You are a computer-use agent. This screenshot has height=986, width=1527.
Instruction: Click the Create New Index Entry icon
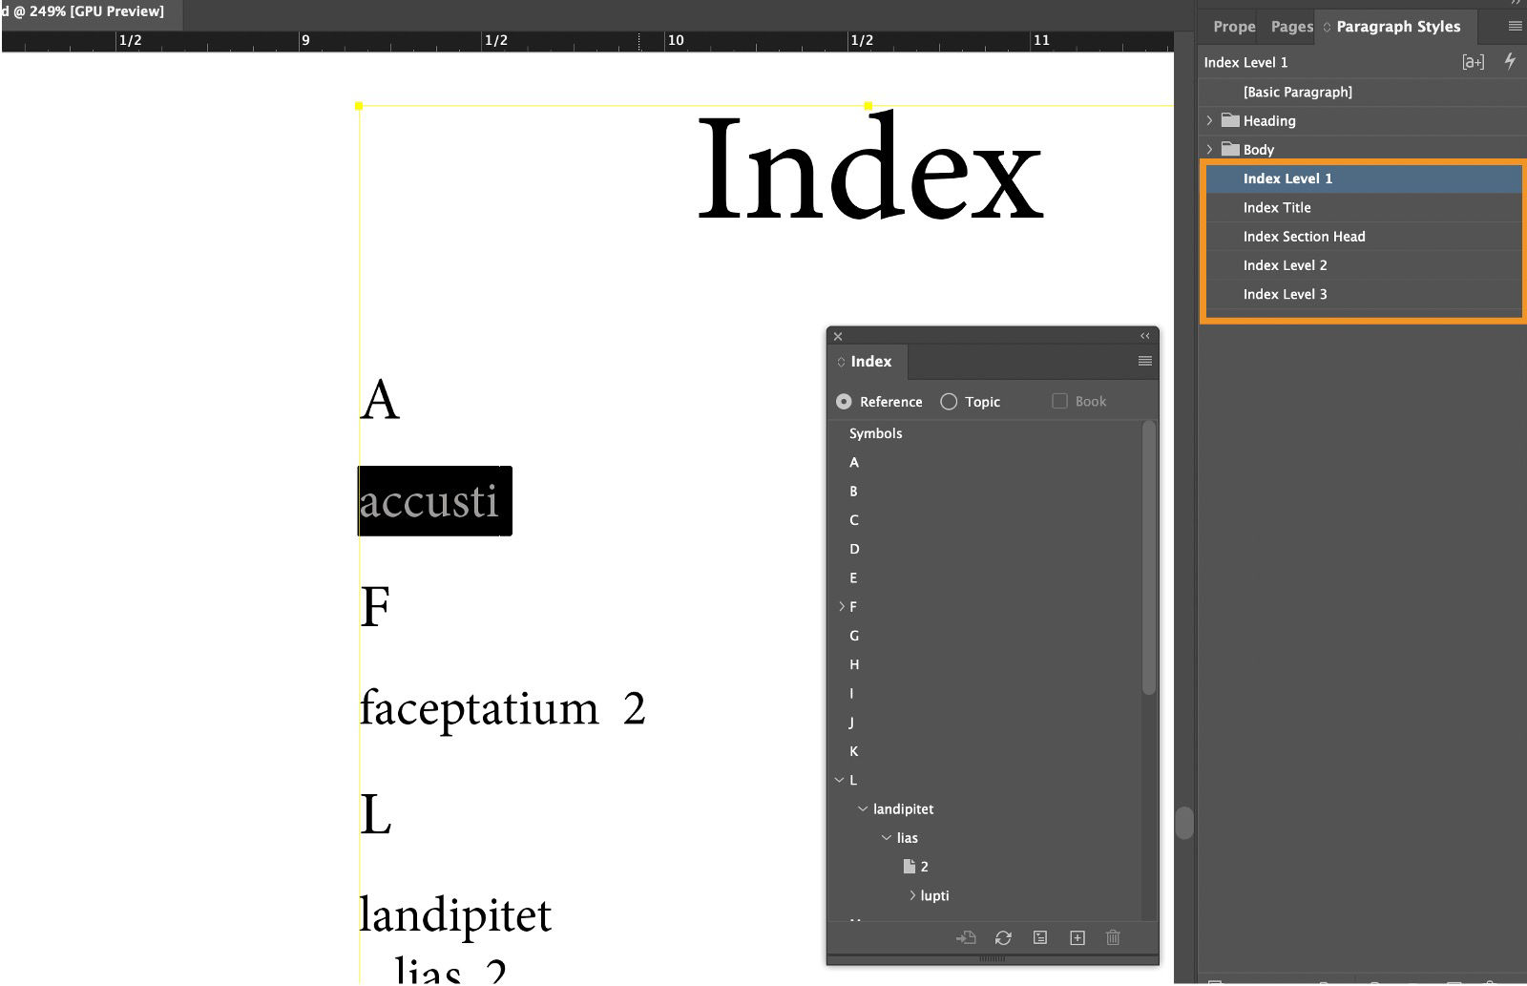click(1077, 937)
